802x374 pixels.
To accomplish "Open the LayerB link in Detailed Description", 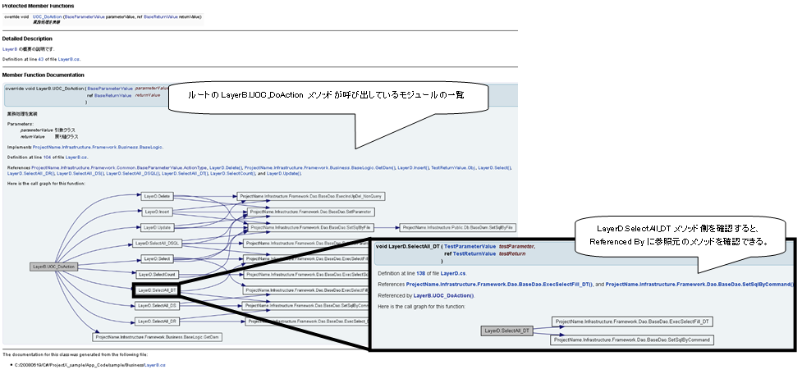I will click(x=9, y=49).
